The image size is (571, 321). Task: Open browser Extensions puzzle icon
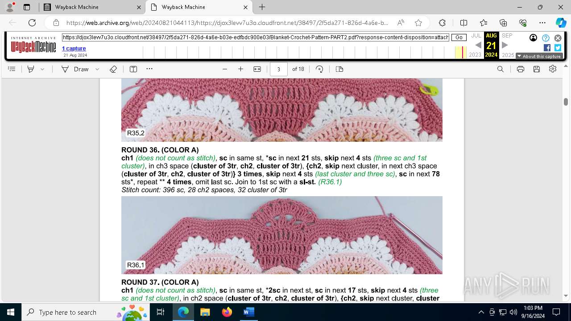pos(442,23)
